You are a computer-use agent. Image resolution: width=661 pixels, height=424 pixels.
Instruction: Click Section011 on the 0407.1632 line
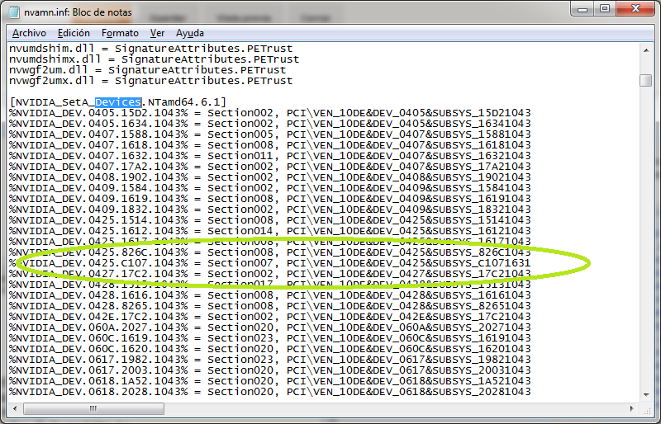240,156
